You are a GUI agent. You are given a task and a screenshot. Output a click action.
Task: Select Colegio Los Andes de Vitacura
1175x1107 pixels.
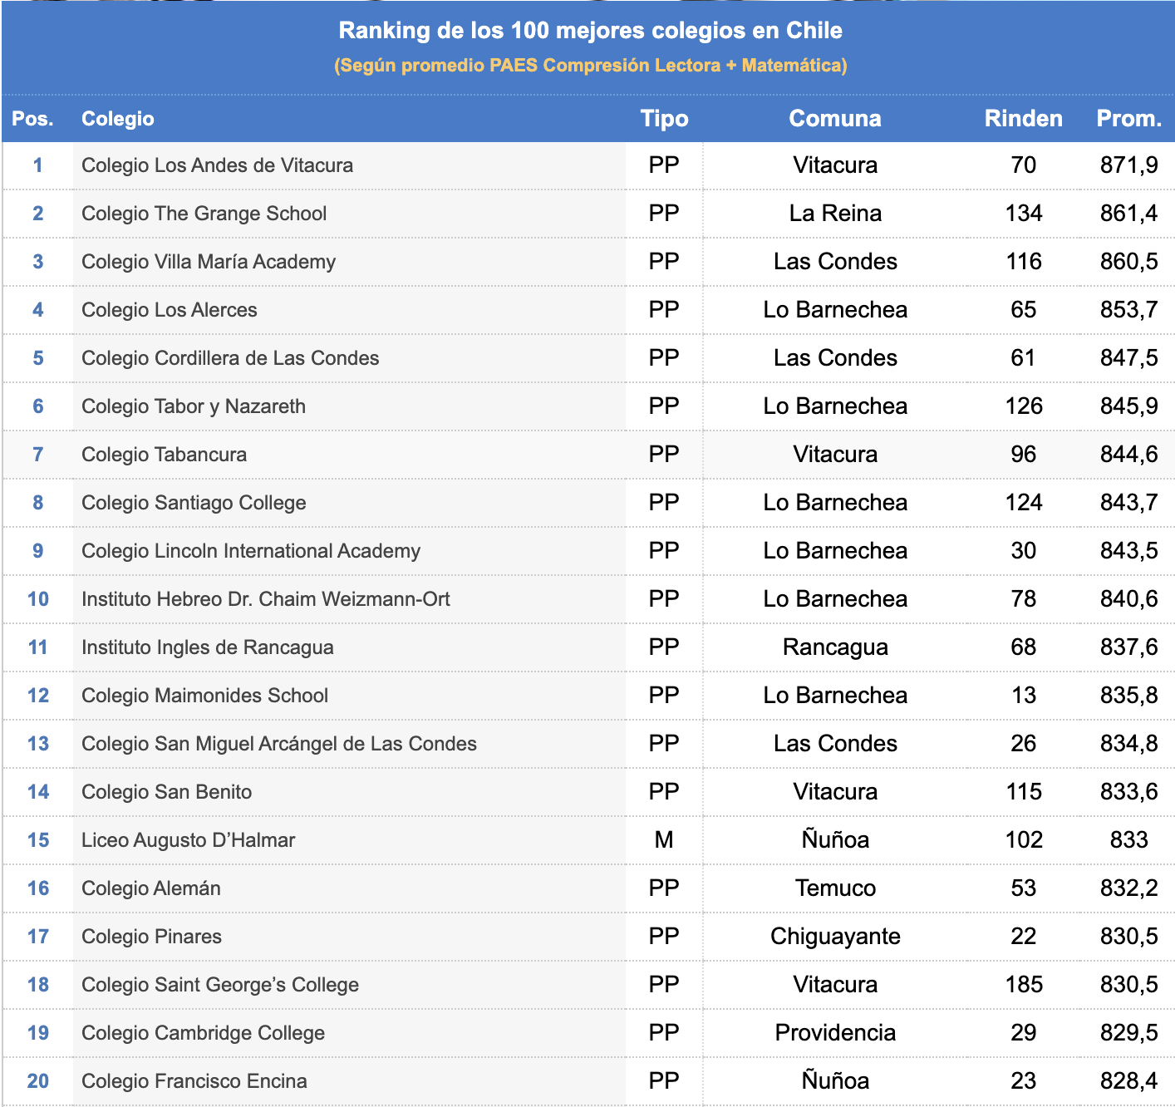click(217, 165)
